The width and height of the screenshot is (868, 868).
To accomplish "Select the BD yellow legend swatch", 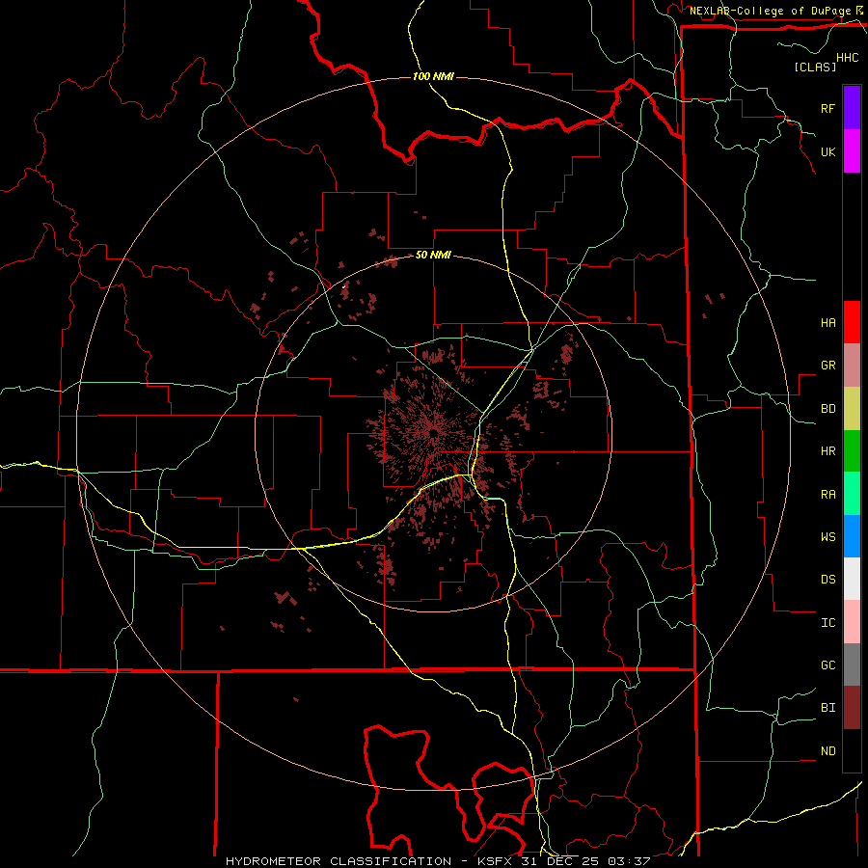I will [x=852, y=409].
